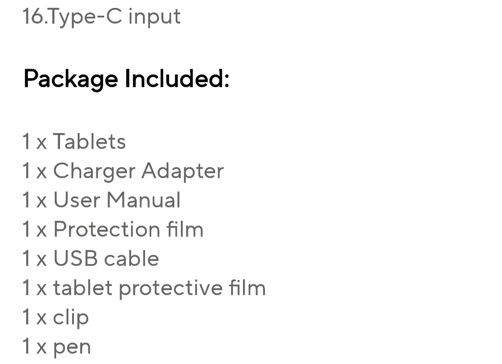Screen dimensions: 502x364
Task: Click the "1" quantity before "x pen"
Action: click(x=26, y=346)
